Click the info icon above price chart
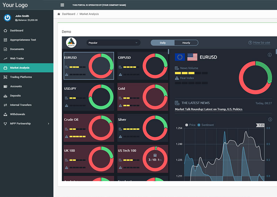Image resolution: width=277 pixels, height=197 pixels. click(270, 120)
